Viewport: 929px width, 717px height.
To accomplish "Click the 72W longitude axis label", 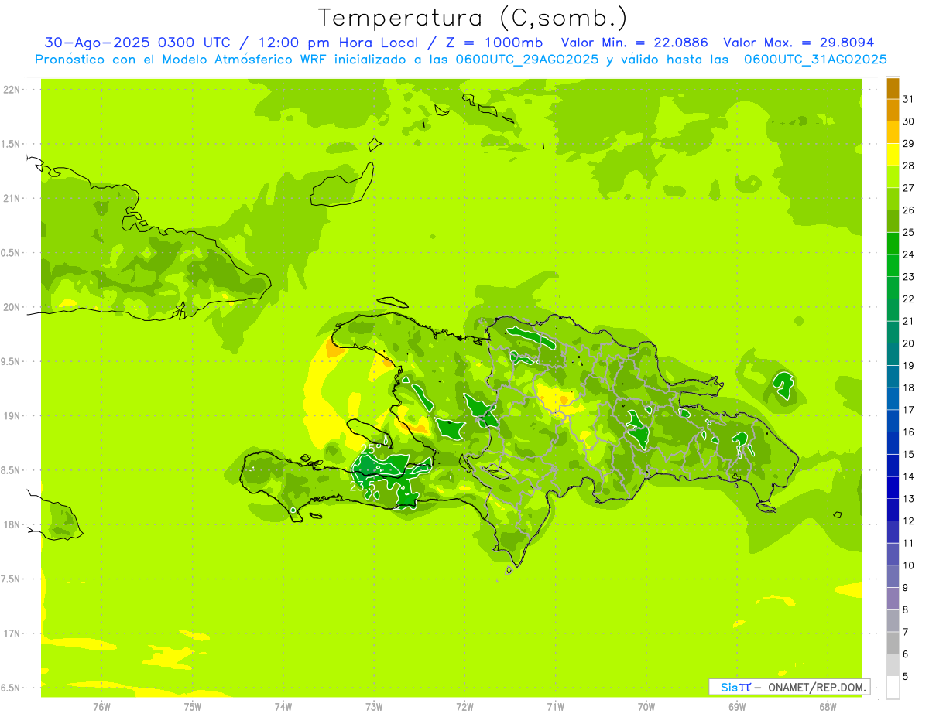I will pos(464,707).
